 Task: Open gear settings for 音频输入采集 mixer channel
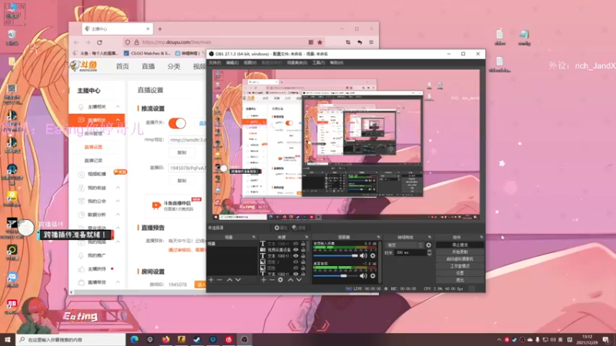click(373, 256)
